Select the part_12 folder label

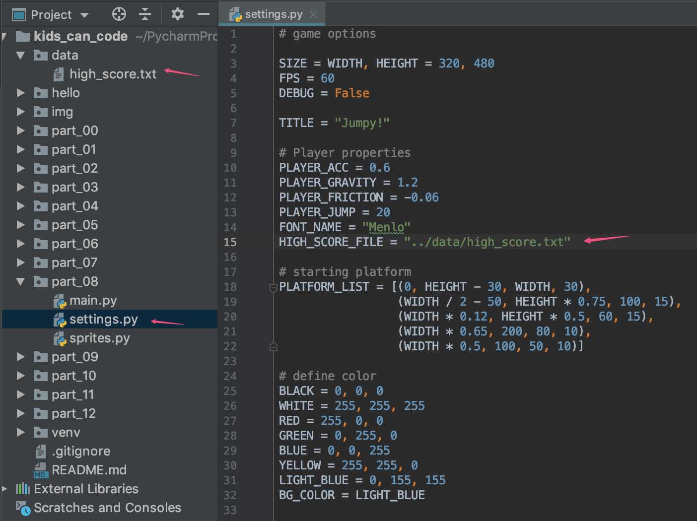pos(74,413)
